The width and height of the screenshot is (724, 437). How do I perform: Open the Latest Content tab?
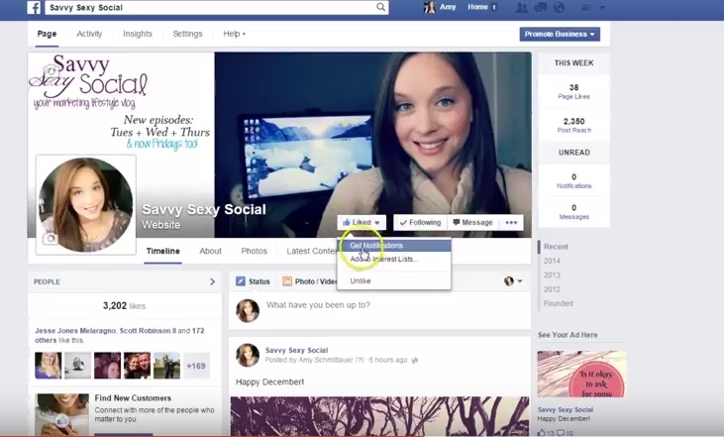312,252
